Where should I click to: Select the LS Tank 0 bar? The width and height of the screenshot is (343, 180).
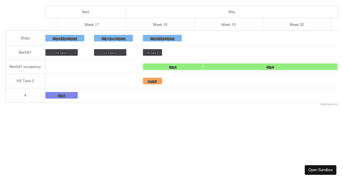(110, 52)
